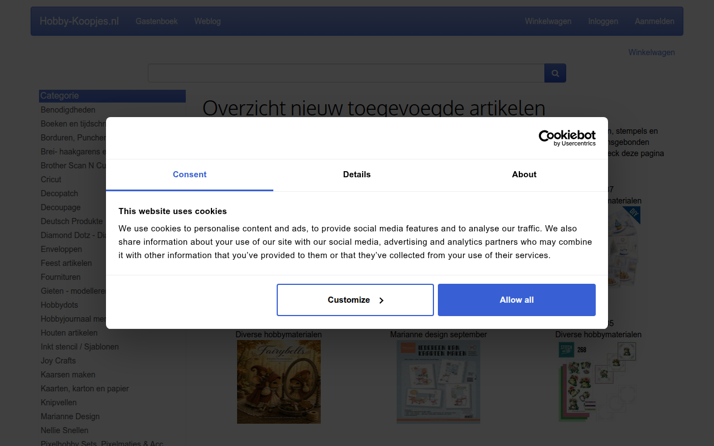Image resolution: width=714 pixels, height=446 pixels.
Task: Open Joy Crafts category
Action: pyautogui.click(x=58, y=361)
